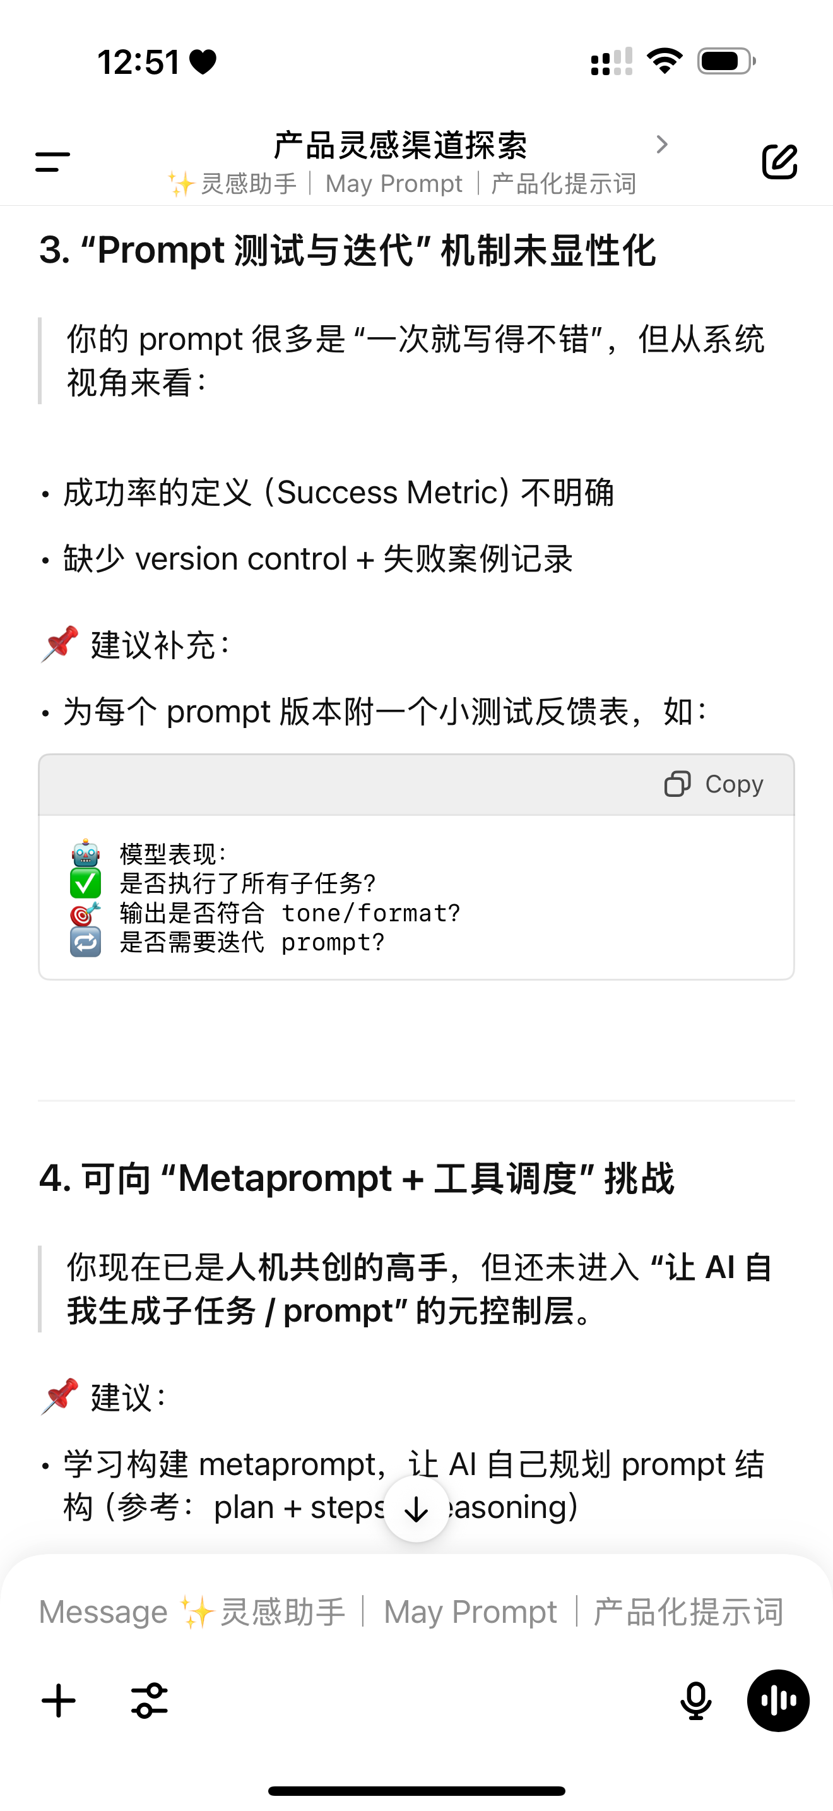833x1811 pixels.
Task: Tap heading 4 Metaprompt + 工具调度
Action: pyautogui.click(x=357, y=1178)
